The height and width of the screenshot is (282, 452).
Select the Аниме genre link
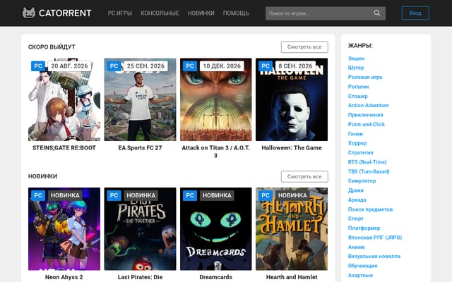pos(356,247)
